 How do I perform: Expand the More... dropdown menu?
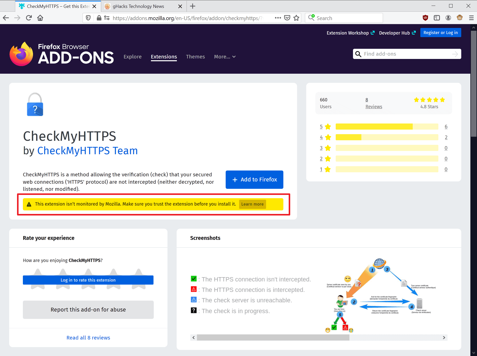(x=225, y=57)
